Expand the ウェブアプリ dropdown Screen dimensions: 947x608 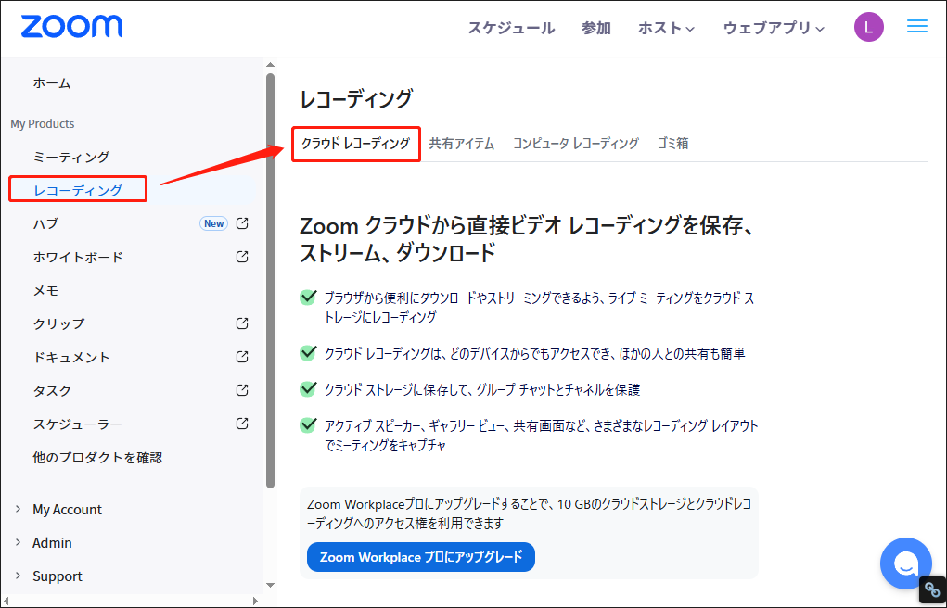773,28
